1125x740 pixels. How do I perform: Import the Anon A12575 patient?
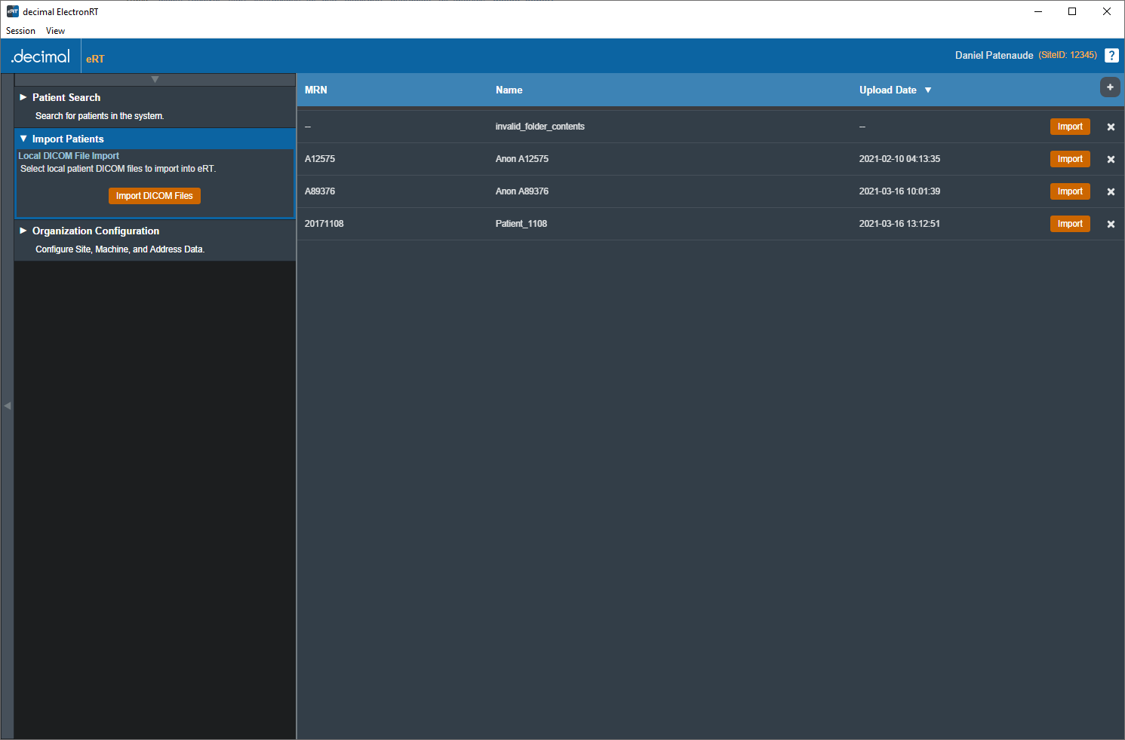[x=1069, y=159]
